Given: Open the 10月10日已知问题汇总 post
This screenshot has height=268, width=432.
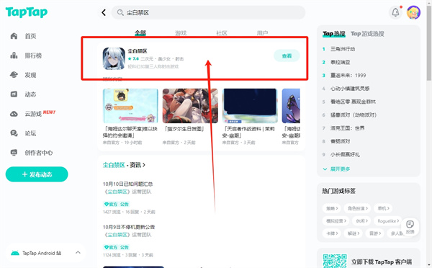Looking at the screenshot, I should click(128, 184).
